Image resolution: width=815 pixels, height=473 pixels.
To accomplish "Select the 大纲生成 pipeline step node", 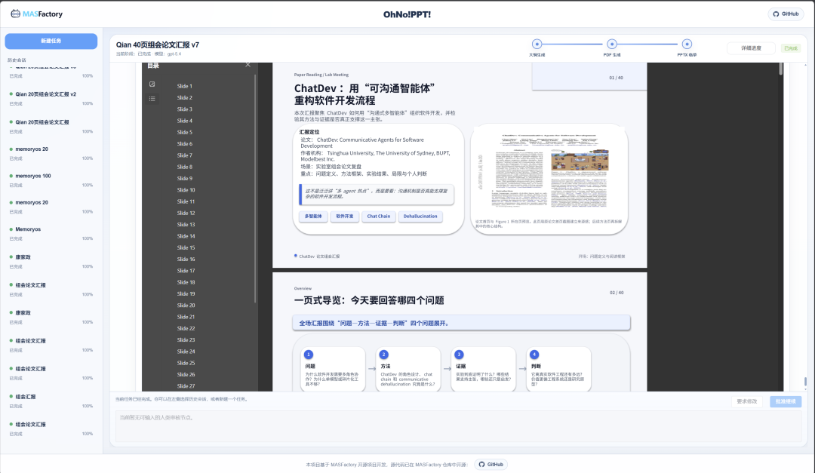I will tap(537, 43).
